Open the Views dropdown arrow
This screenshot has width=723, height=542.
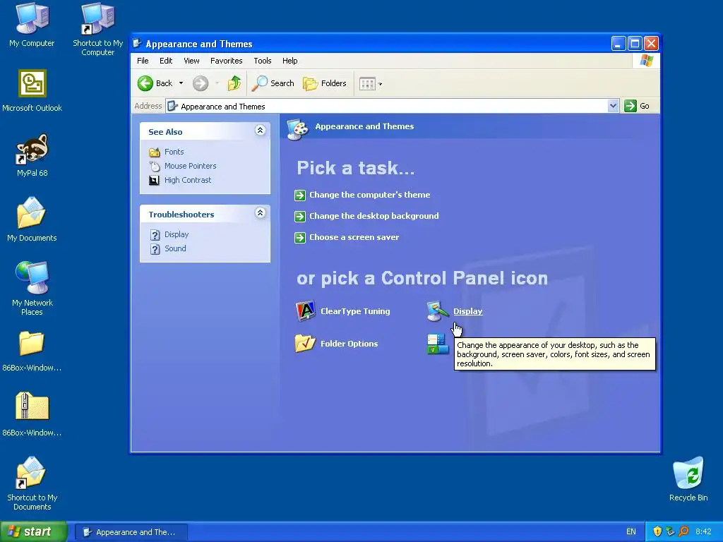pyautogui.click(x=381, y=84)
